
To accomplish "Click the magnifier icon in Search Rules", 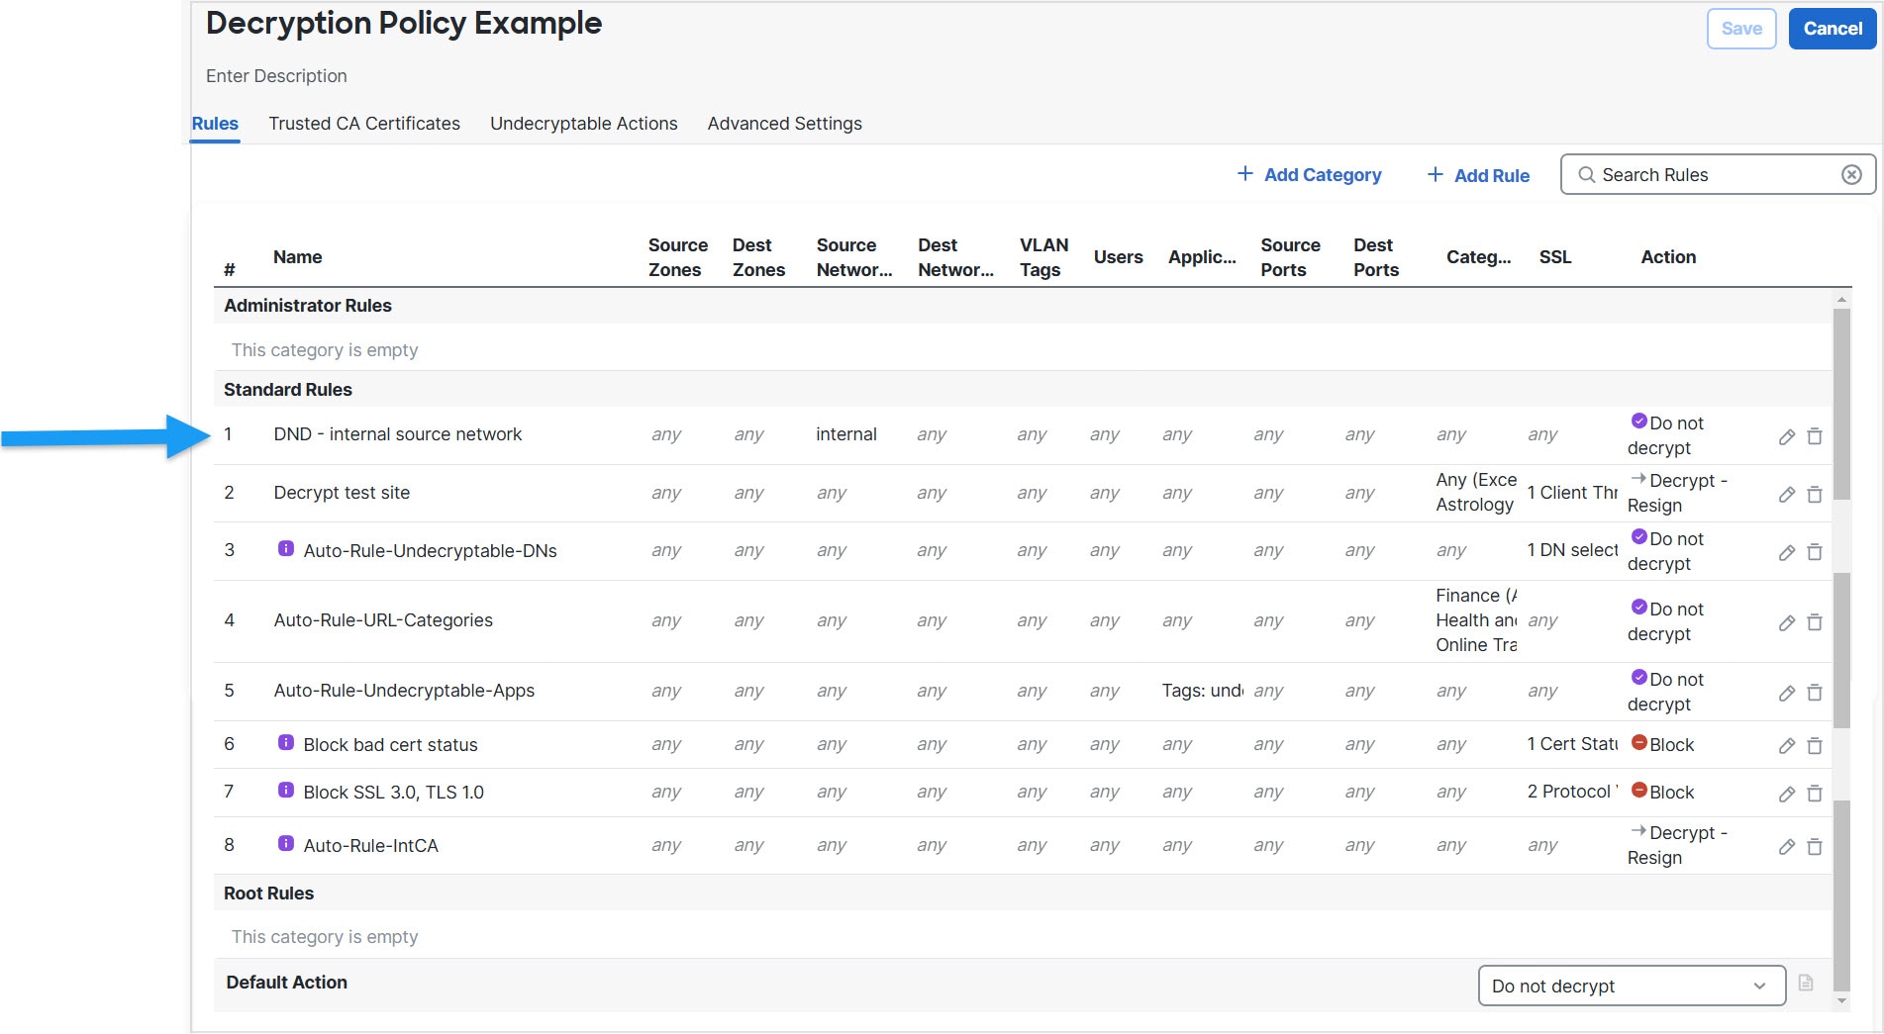I will click(x=1587, y=175).
